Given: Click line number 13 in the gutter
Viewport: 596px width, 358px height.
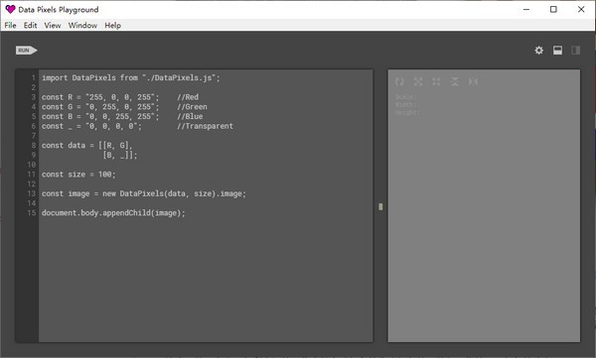Looking at the screenshot, I should point(31,193).
